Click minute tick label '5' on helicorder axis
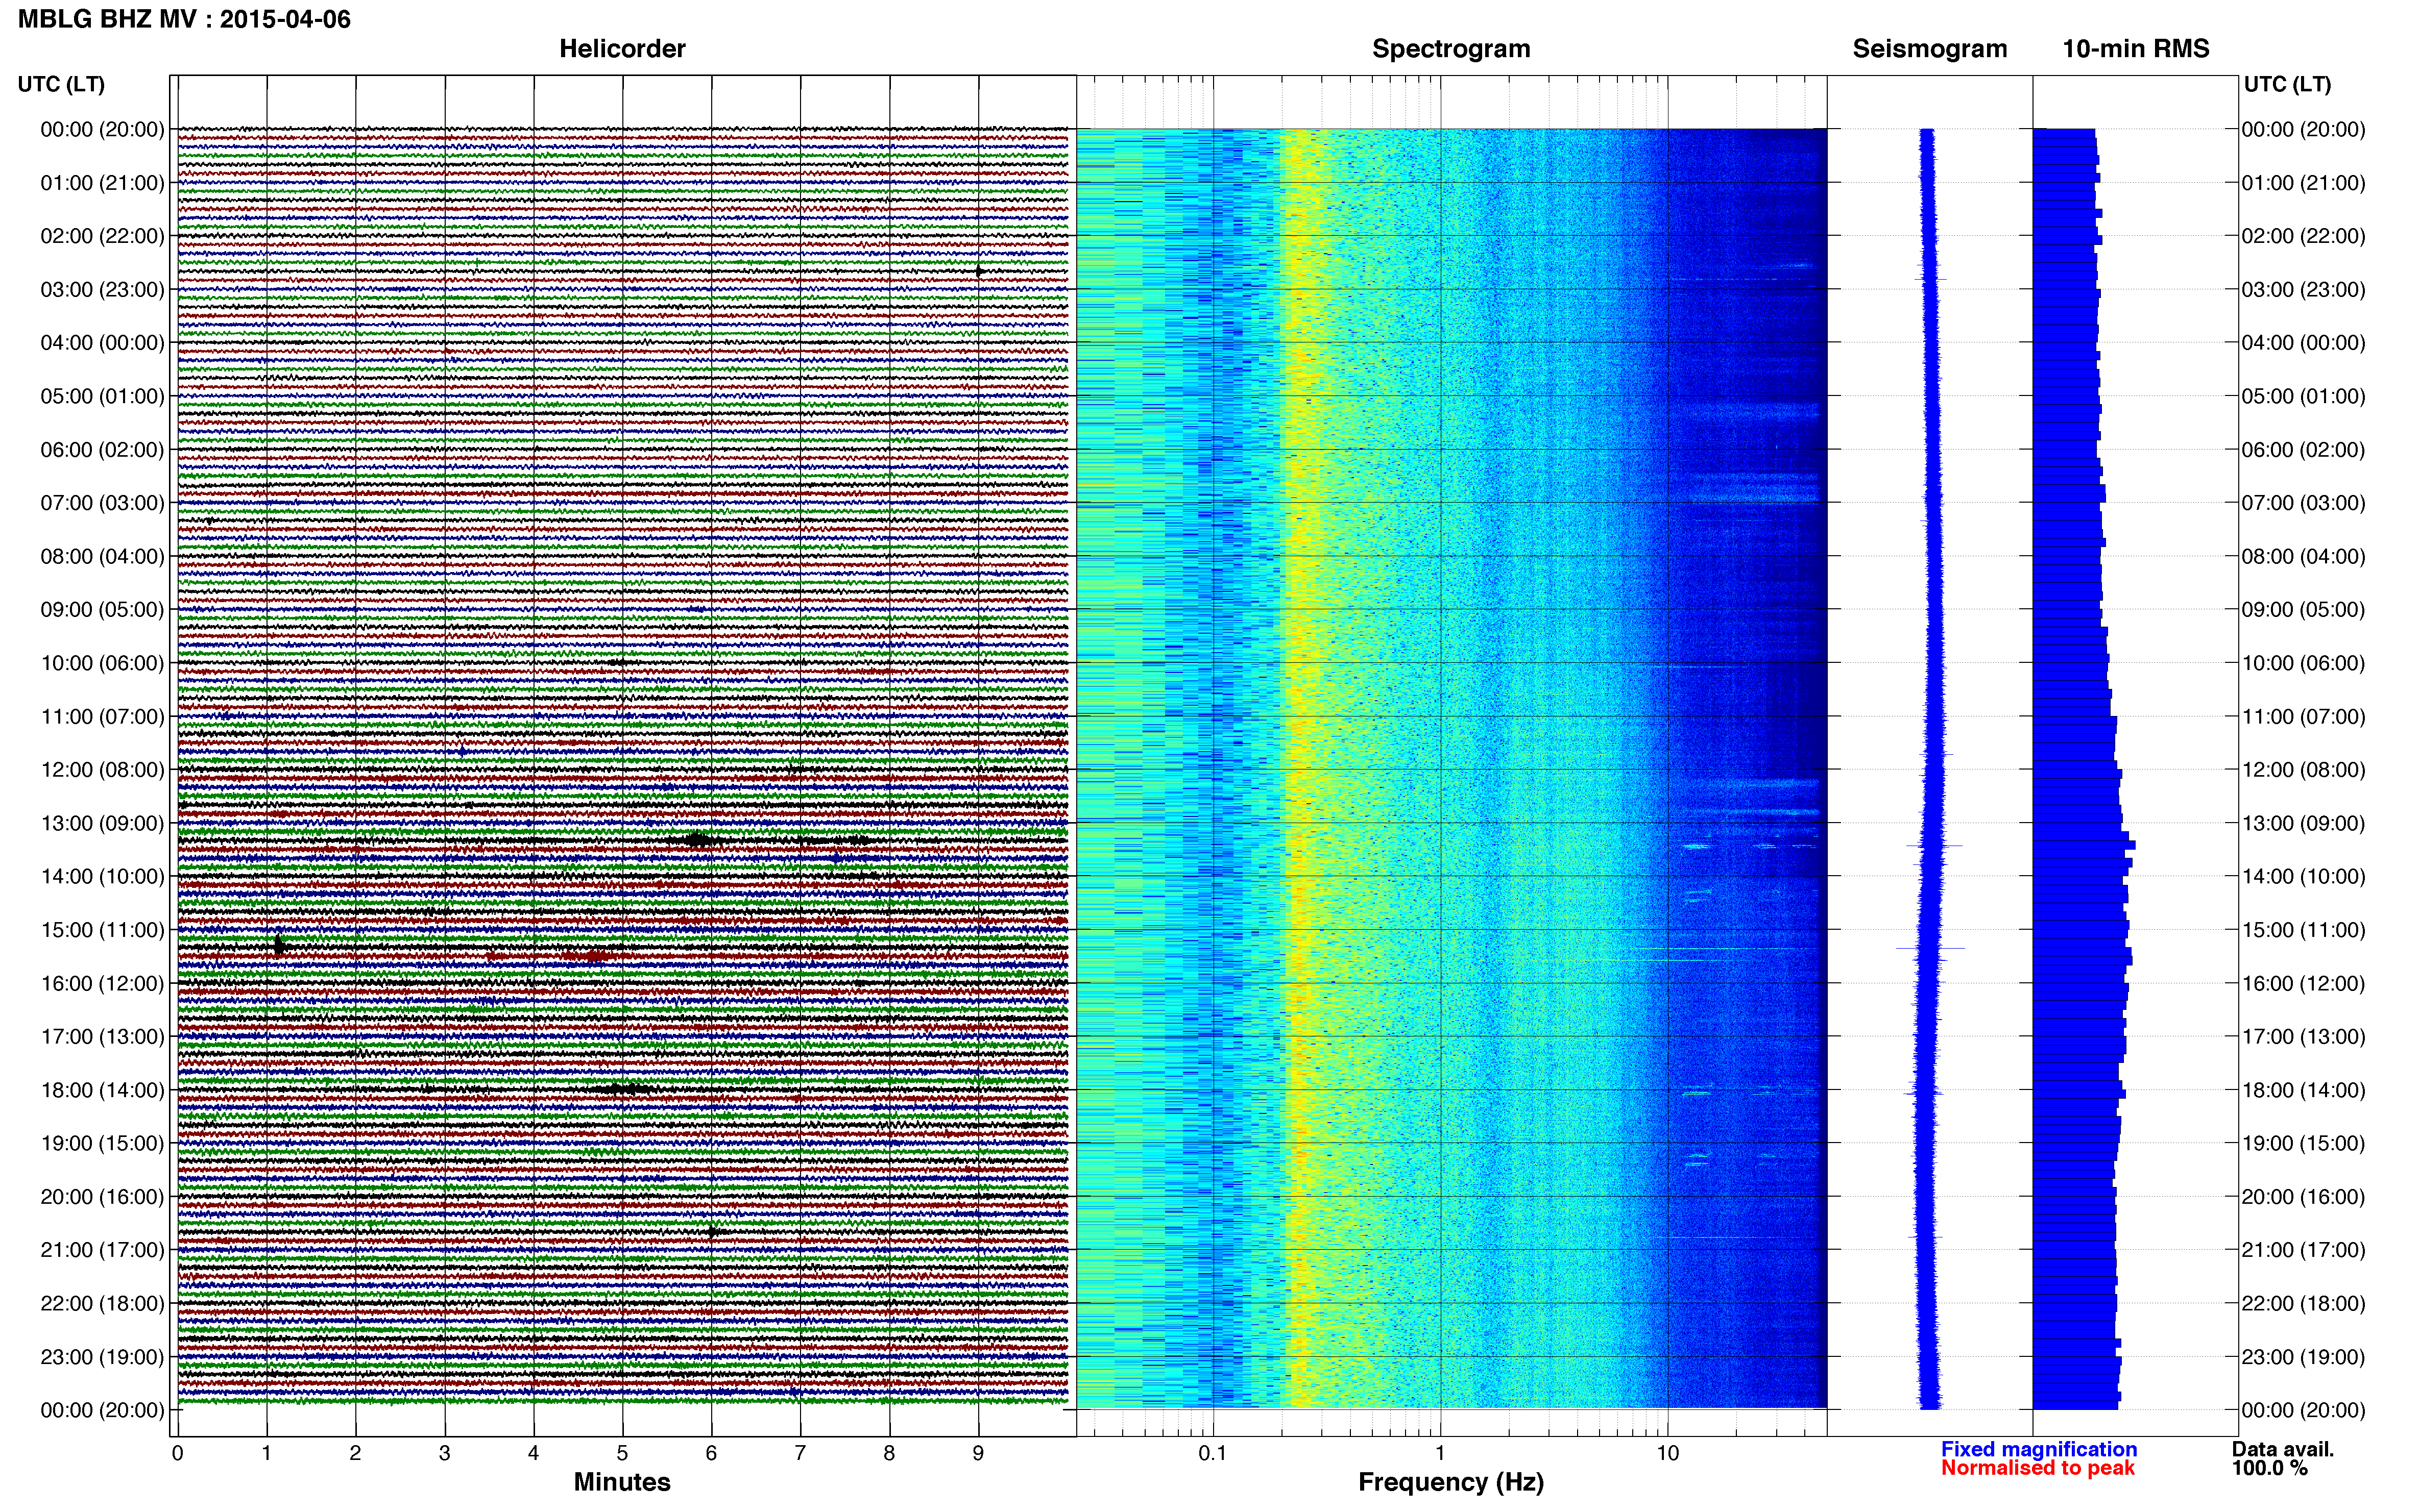 (x=622, y=1453)
